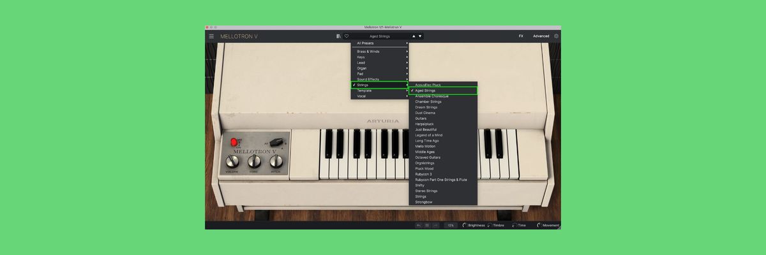Choose Orgnistrings preset
The width and height of the screenshot is (766, 255).
(x=443, y=163)
